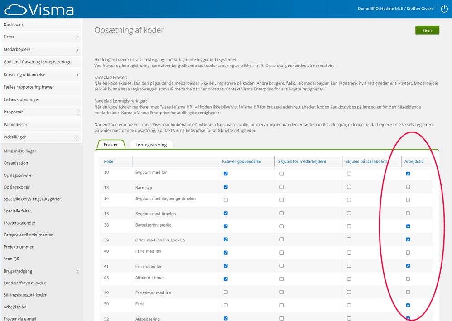
Task: Open Dashboard in the sidebar
Action: click(x=41, y=24)
